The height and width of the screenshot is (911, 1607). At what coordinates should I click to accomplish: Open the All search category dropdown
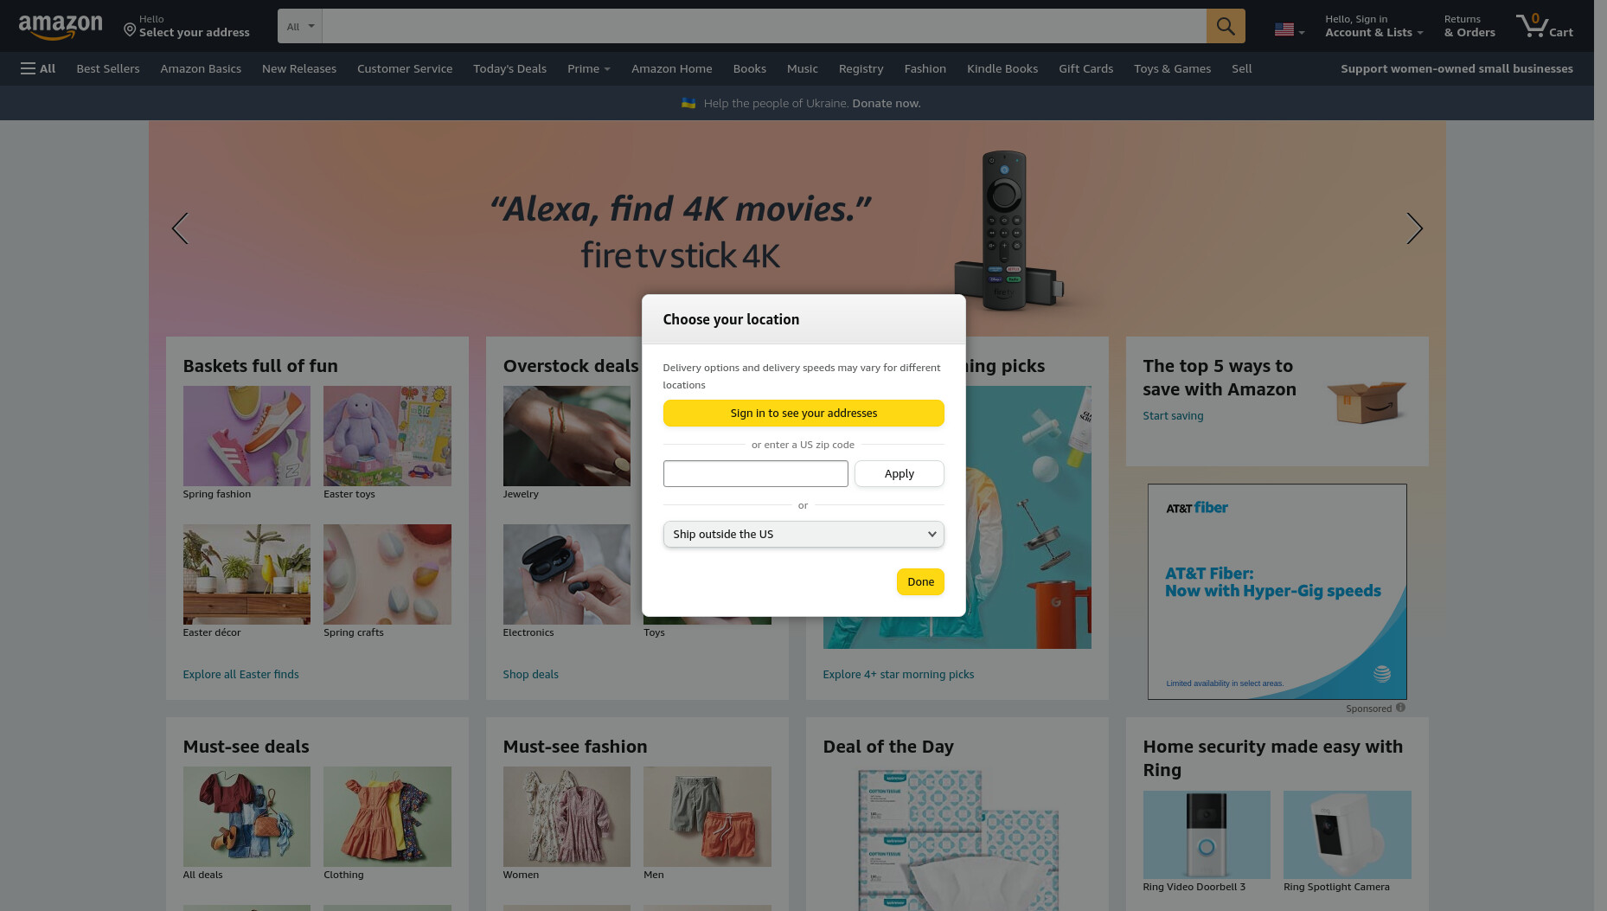(300, 26)
